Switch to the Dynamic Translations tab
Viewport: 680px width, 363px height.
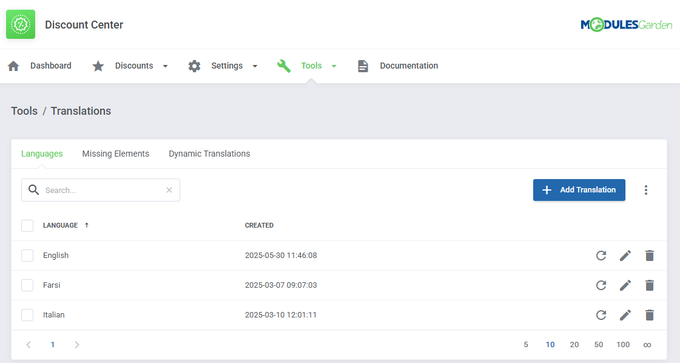click(209, 154)
